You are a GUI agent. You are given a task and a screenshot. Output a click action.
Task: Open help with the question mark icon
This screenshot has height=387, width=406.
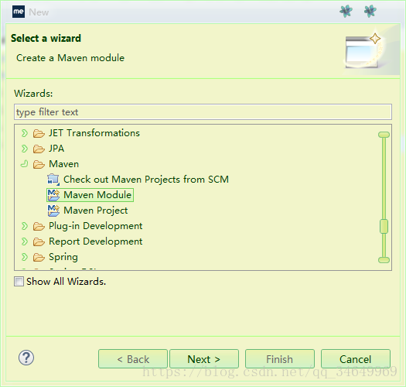pos(26,358)
